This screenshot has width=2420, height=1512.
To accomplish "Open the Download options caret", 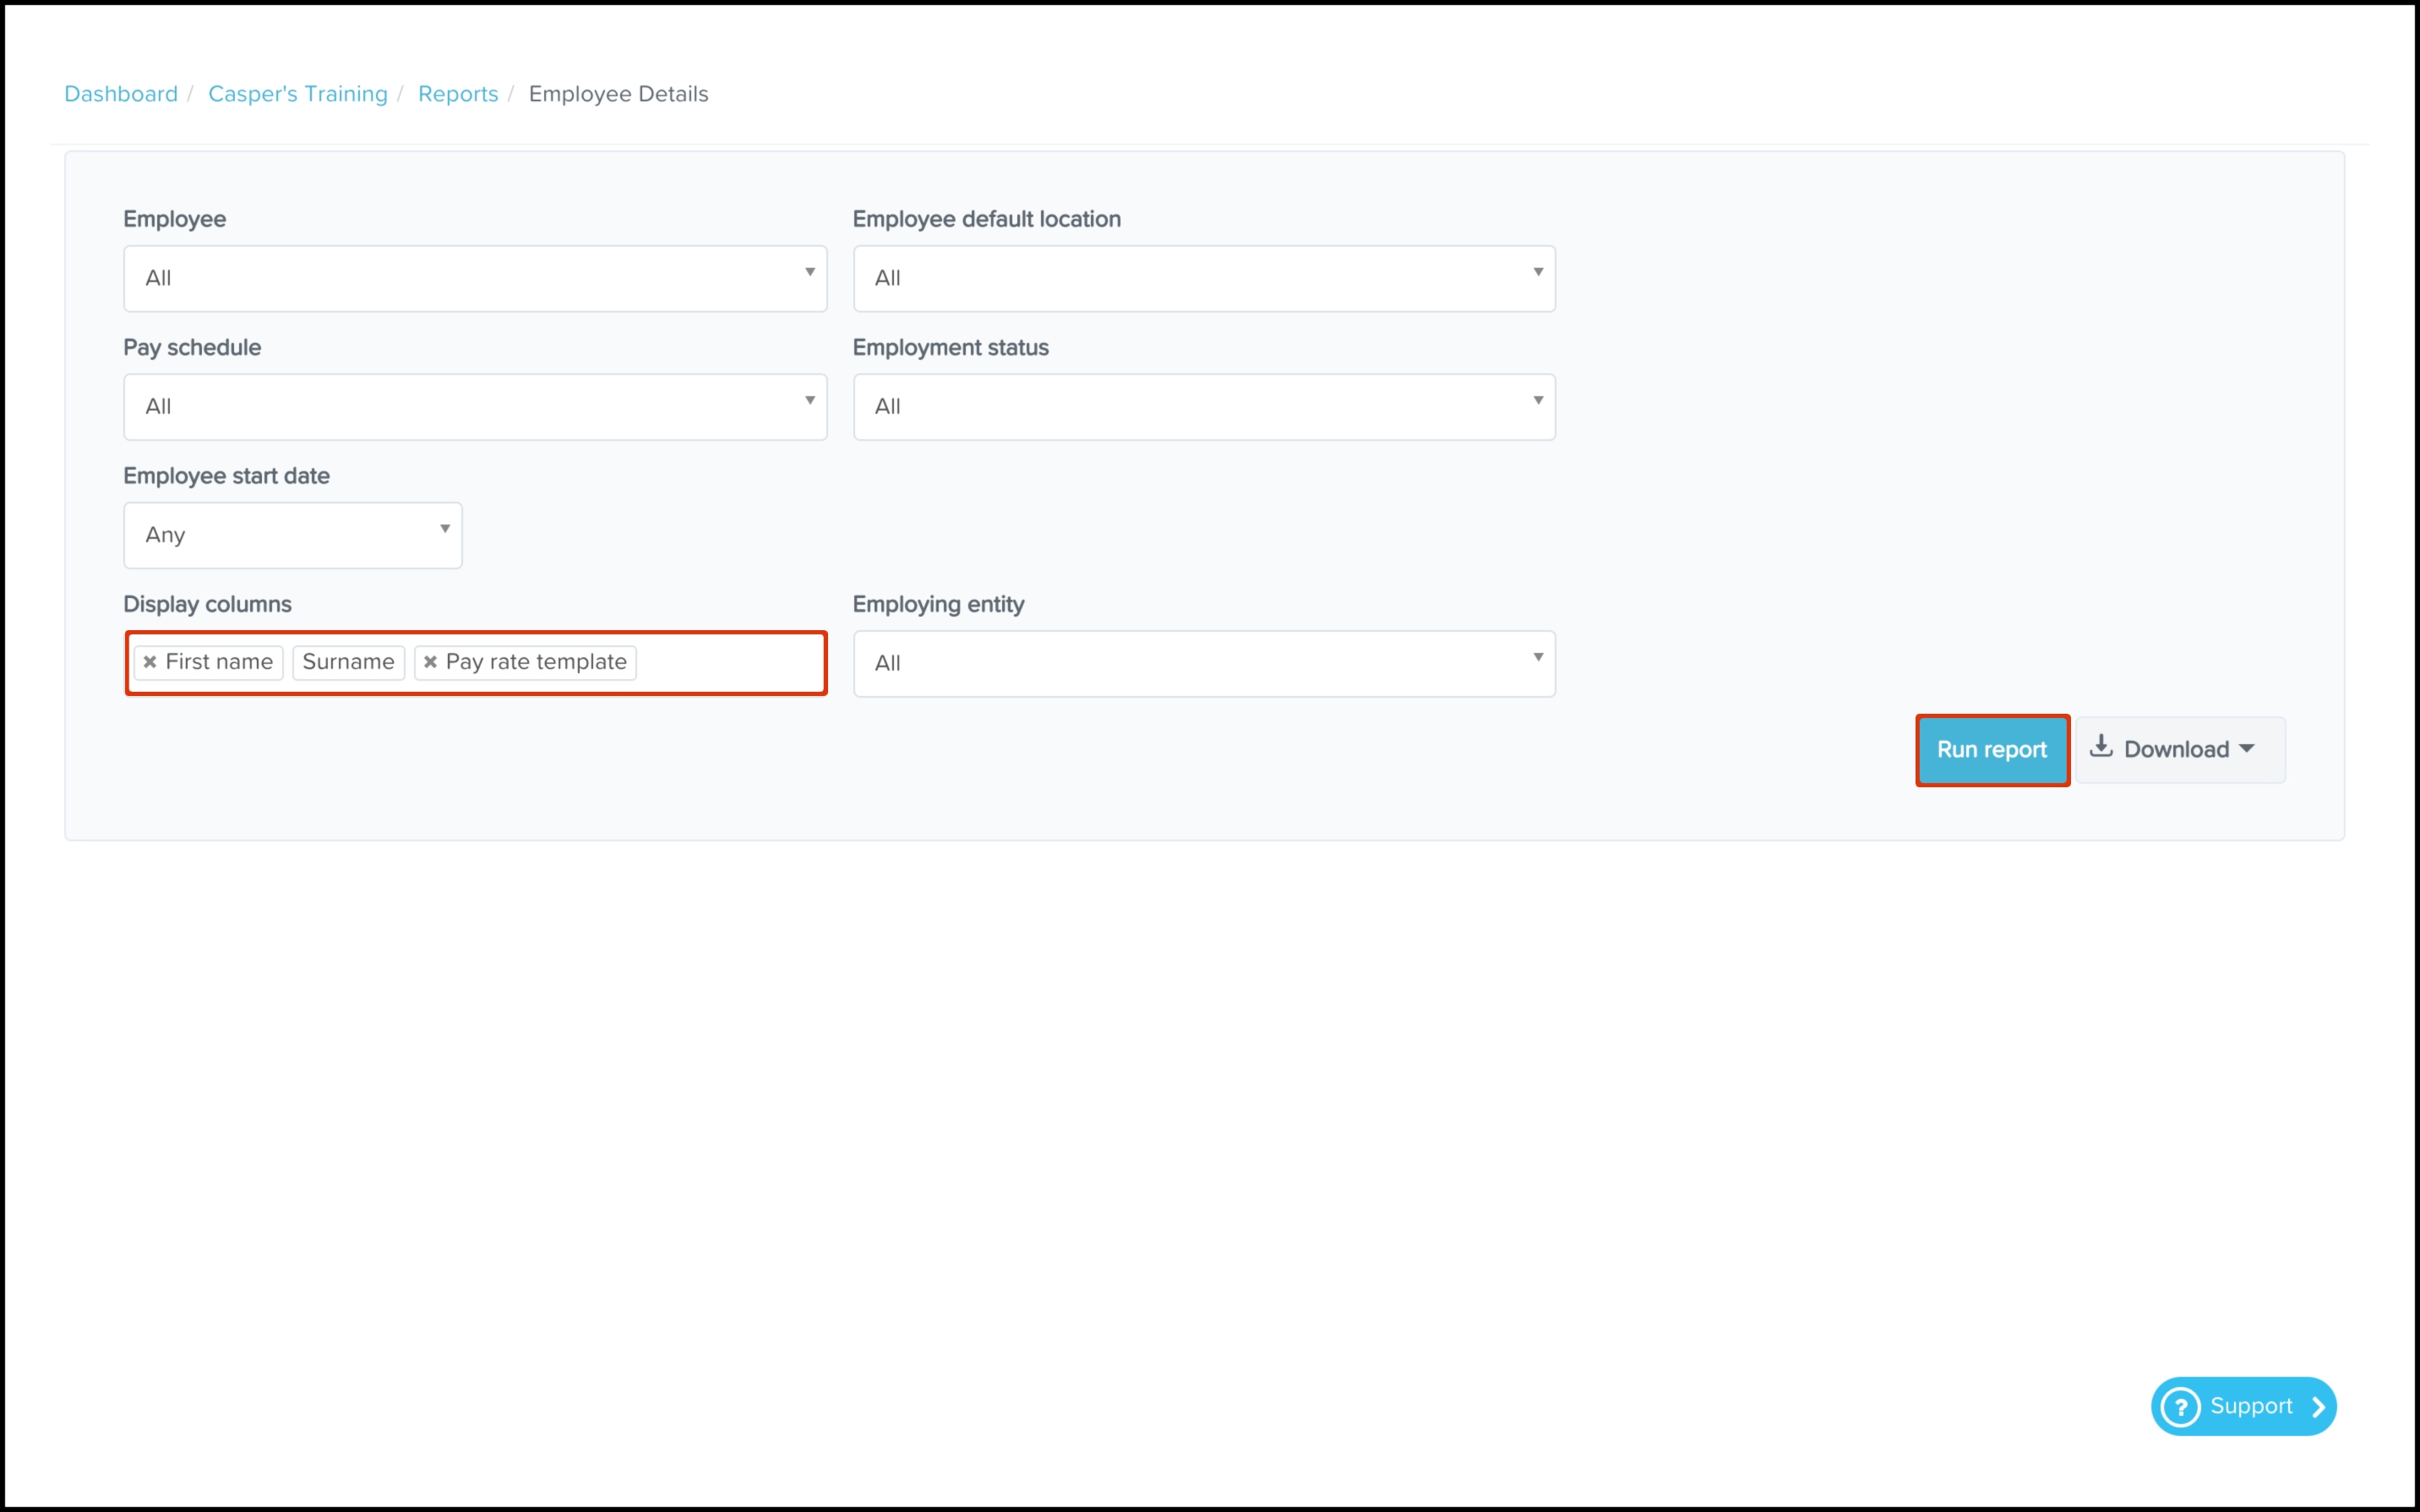I will (2247, 749).
